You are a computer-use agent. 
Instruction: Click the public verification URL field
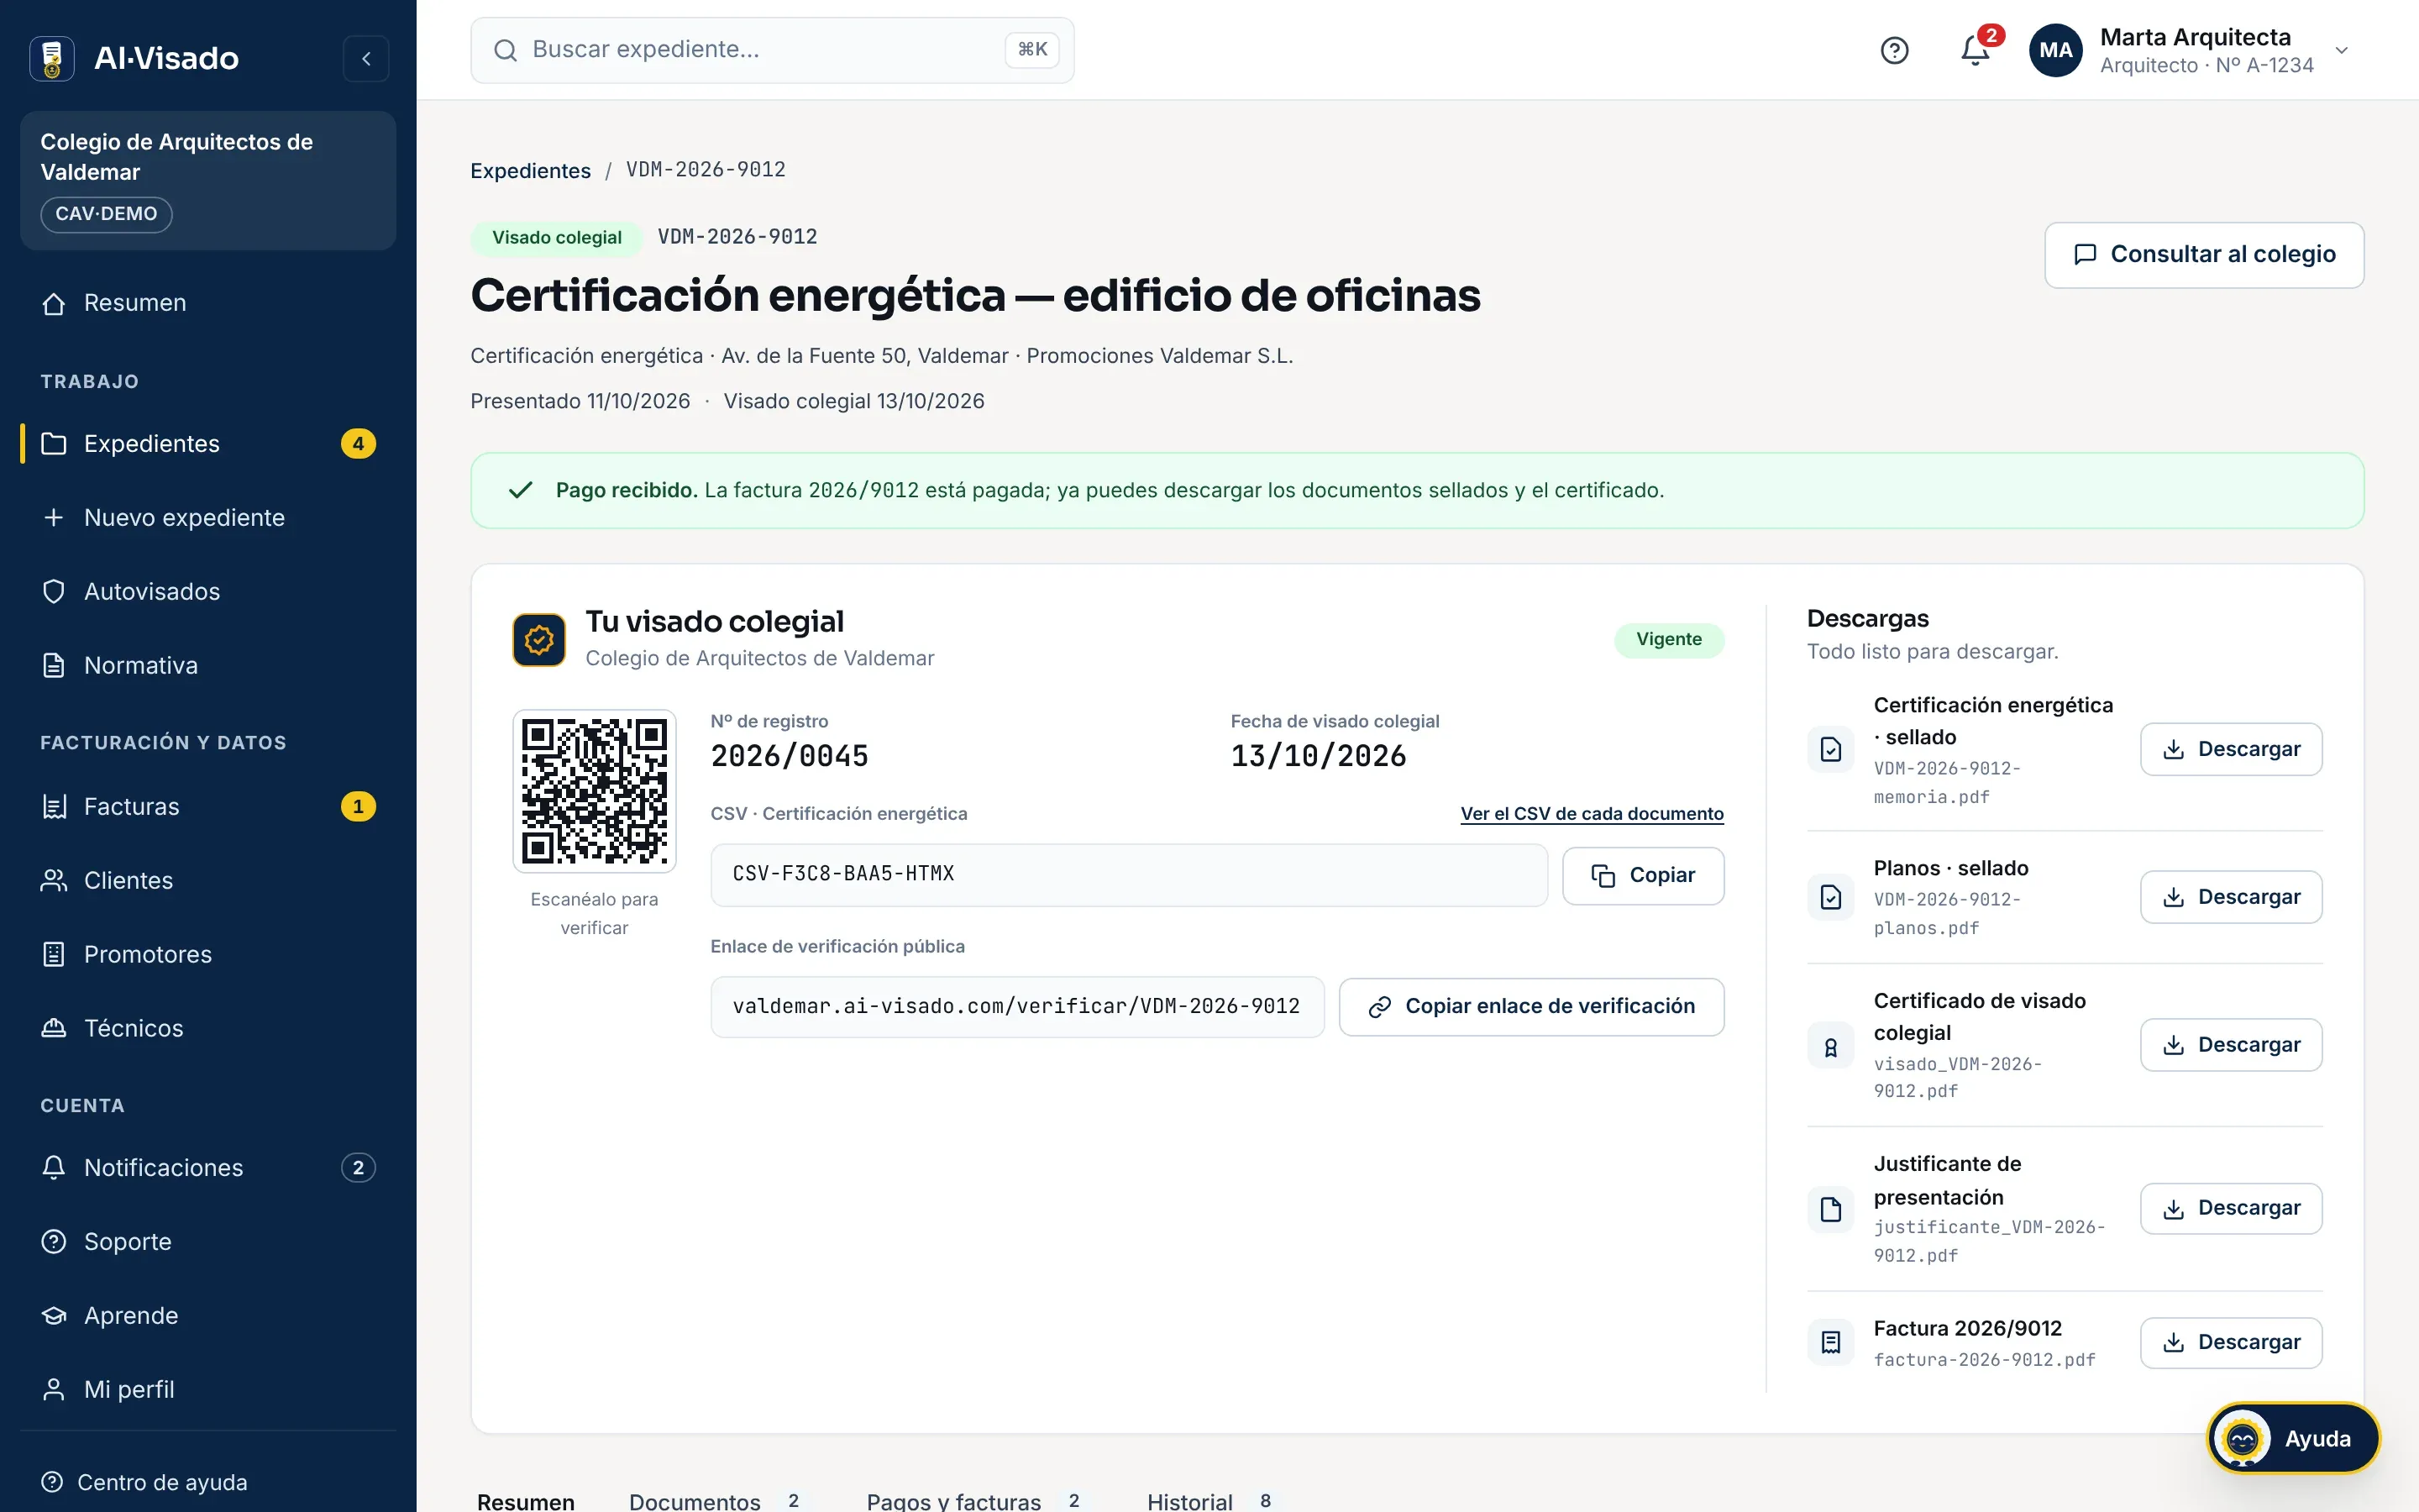point(1016,1007)
